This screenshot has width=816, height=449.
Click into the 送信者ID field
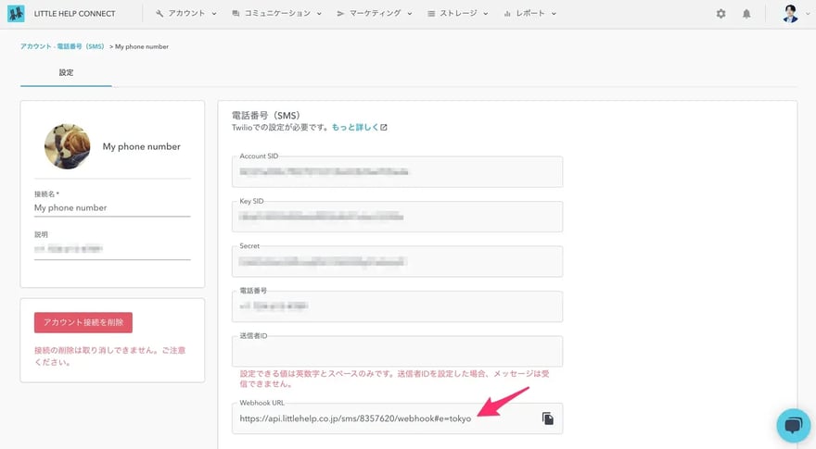397,352
